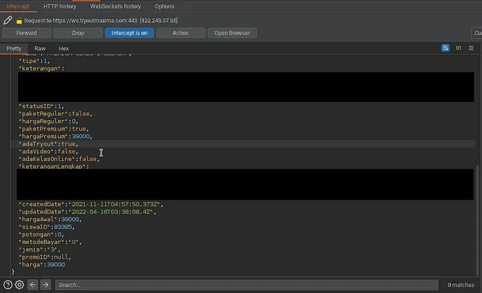482x293 pixels.
Task: Click the "metodeBayar":"0" line
Action: coord(50,242)
